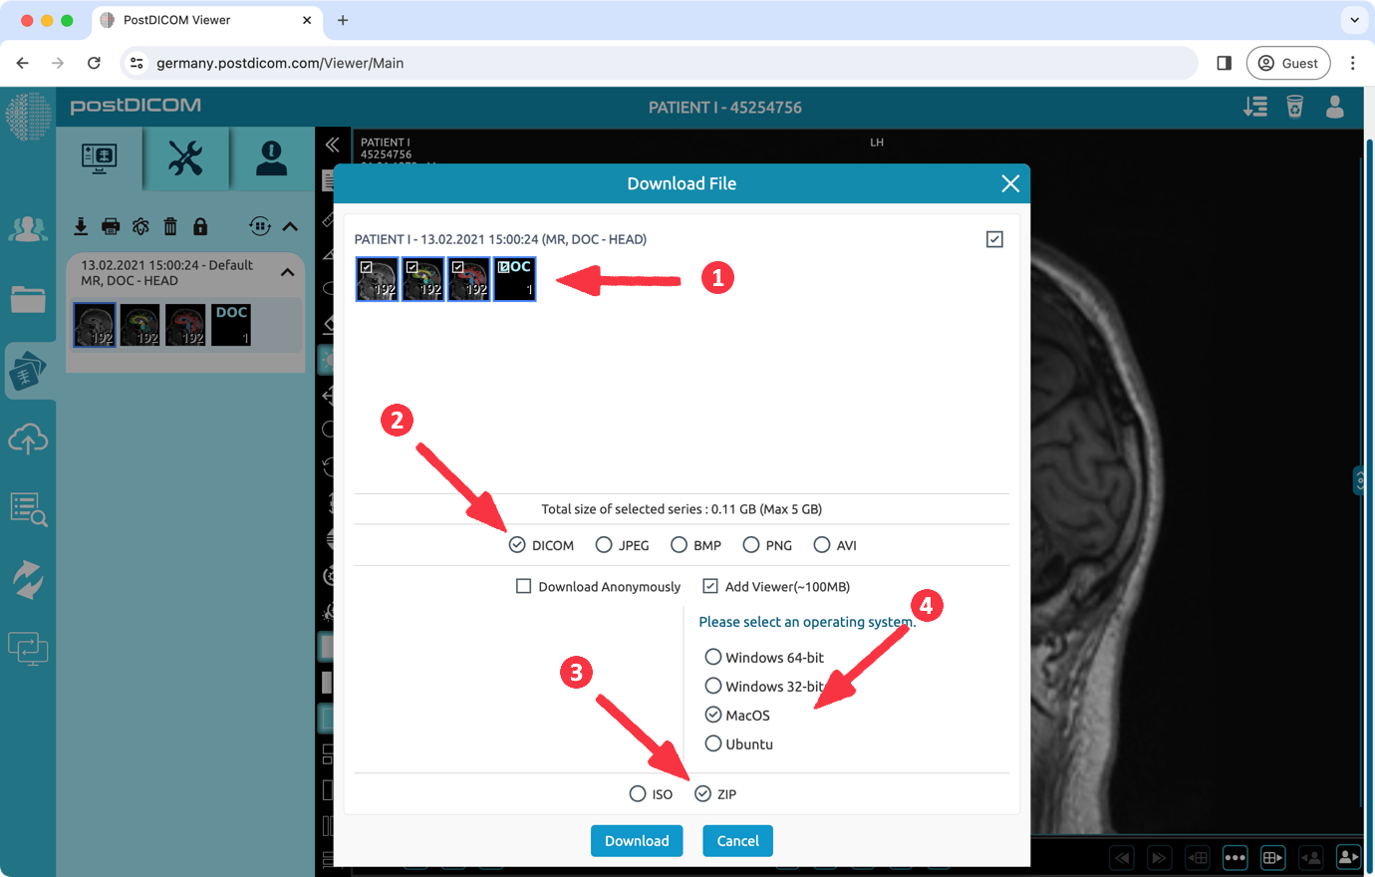Click the Download button

pos(637,840)
